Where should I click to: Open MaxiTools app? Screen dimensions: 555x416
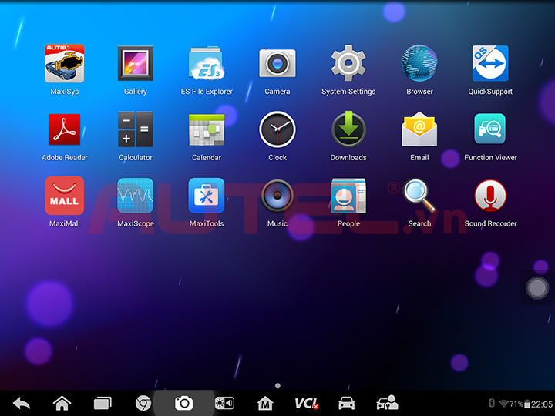pos(207,196)
